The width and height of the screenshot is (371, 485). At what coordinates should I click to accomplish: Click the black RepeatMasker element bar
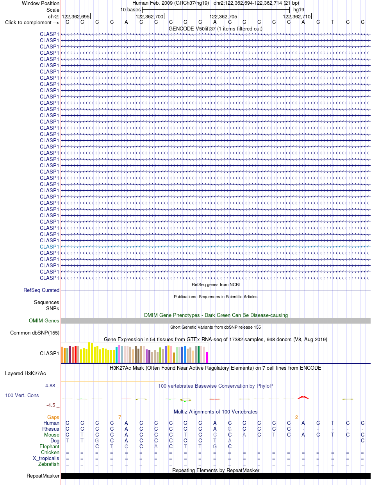pyautogui.click(x=216, y=476)
